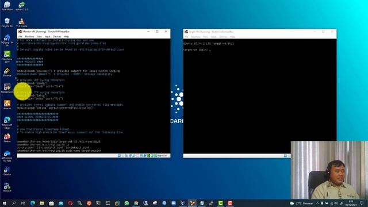
Task: Open the notification center icon
Action: (x=362, y=203)
